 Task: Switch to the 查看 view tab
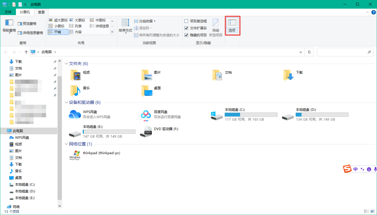(x=41, y=12)
